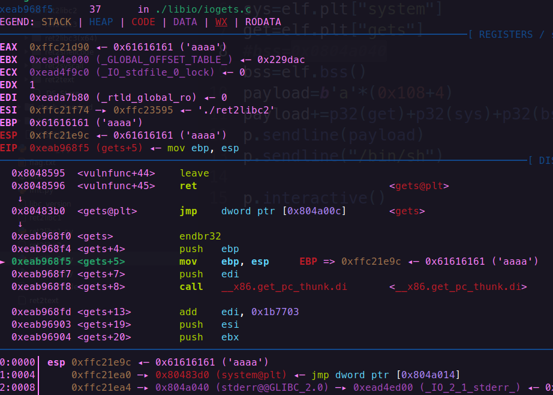Click red __x86.get_pc_thunk.di call operand

284,286
